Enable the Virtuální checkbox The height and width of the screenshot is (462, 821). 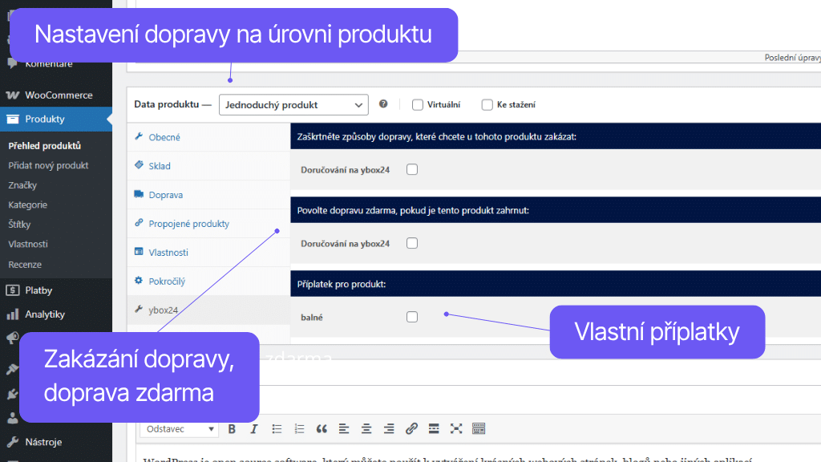[417, 104]
